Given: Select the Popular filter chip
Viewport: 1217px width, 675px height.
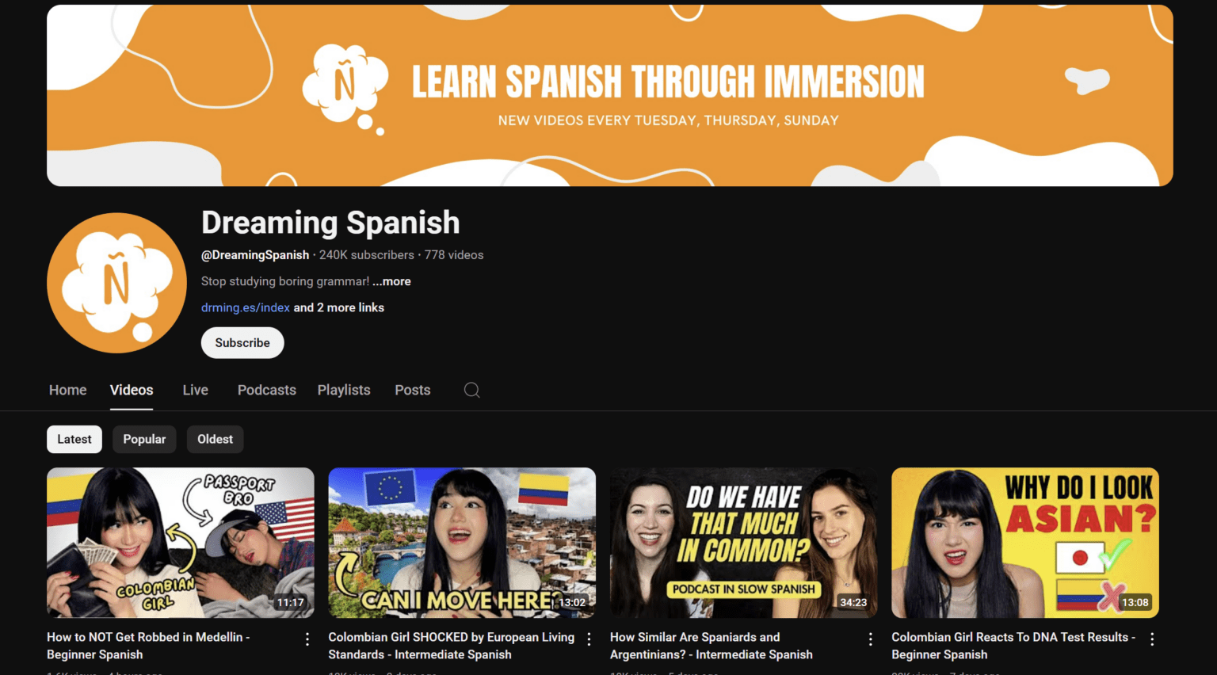Looking at the screenshot, I should [x=144, y=439].
